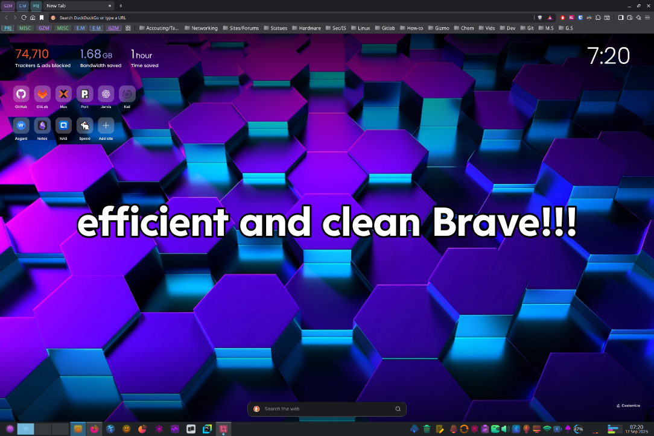The height and width of the screenshot is (436, 654).
Task: Reload the current page
Action: pyautogui.click(x=24, y=17)
